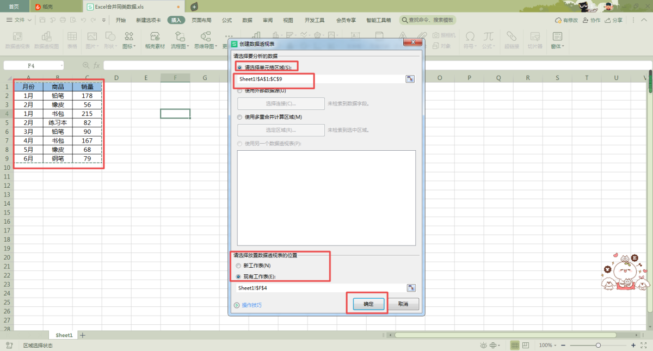Expand the 窗体 forms dropdown

(557, 46)
